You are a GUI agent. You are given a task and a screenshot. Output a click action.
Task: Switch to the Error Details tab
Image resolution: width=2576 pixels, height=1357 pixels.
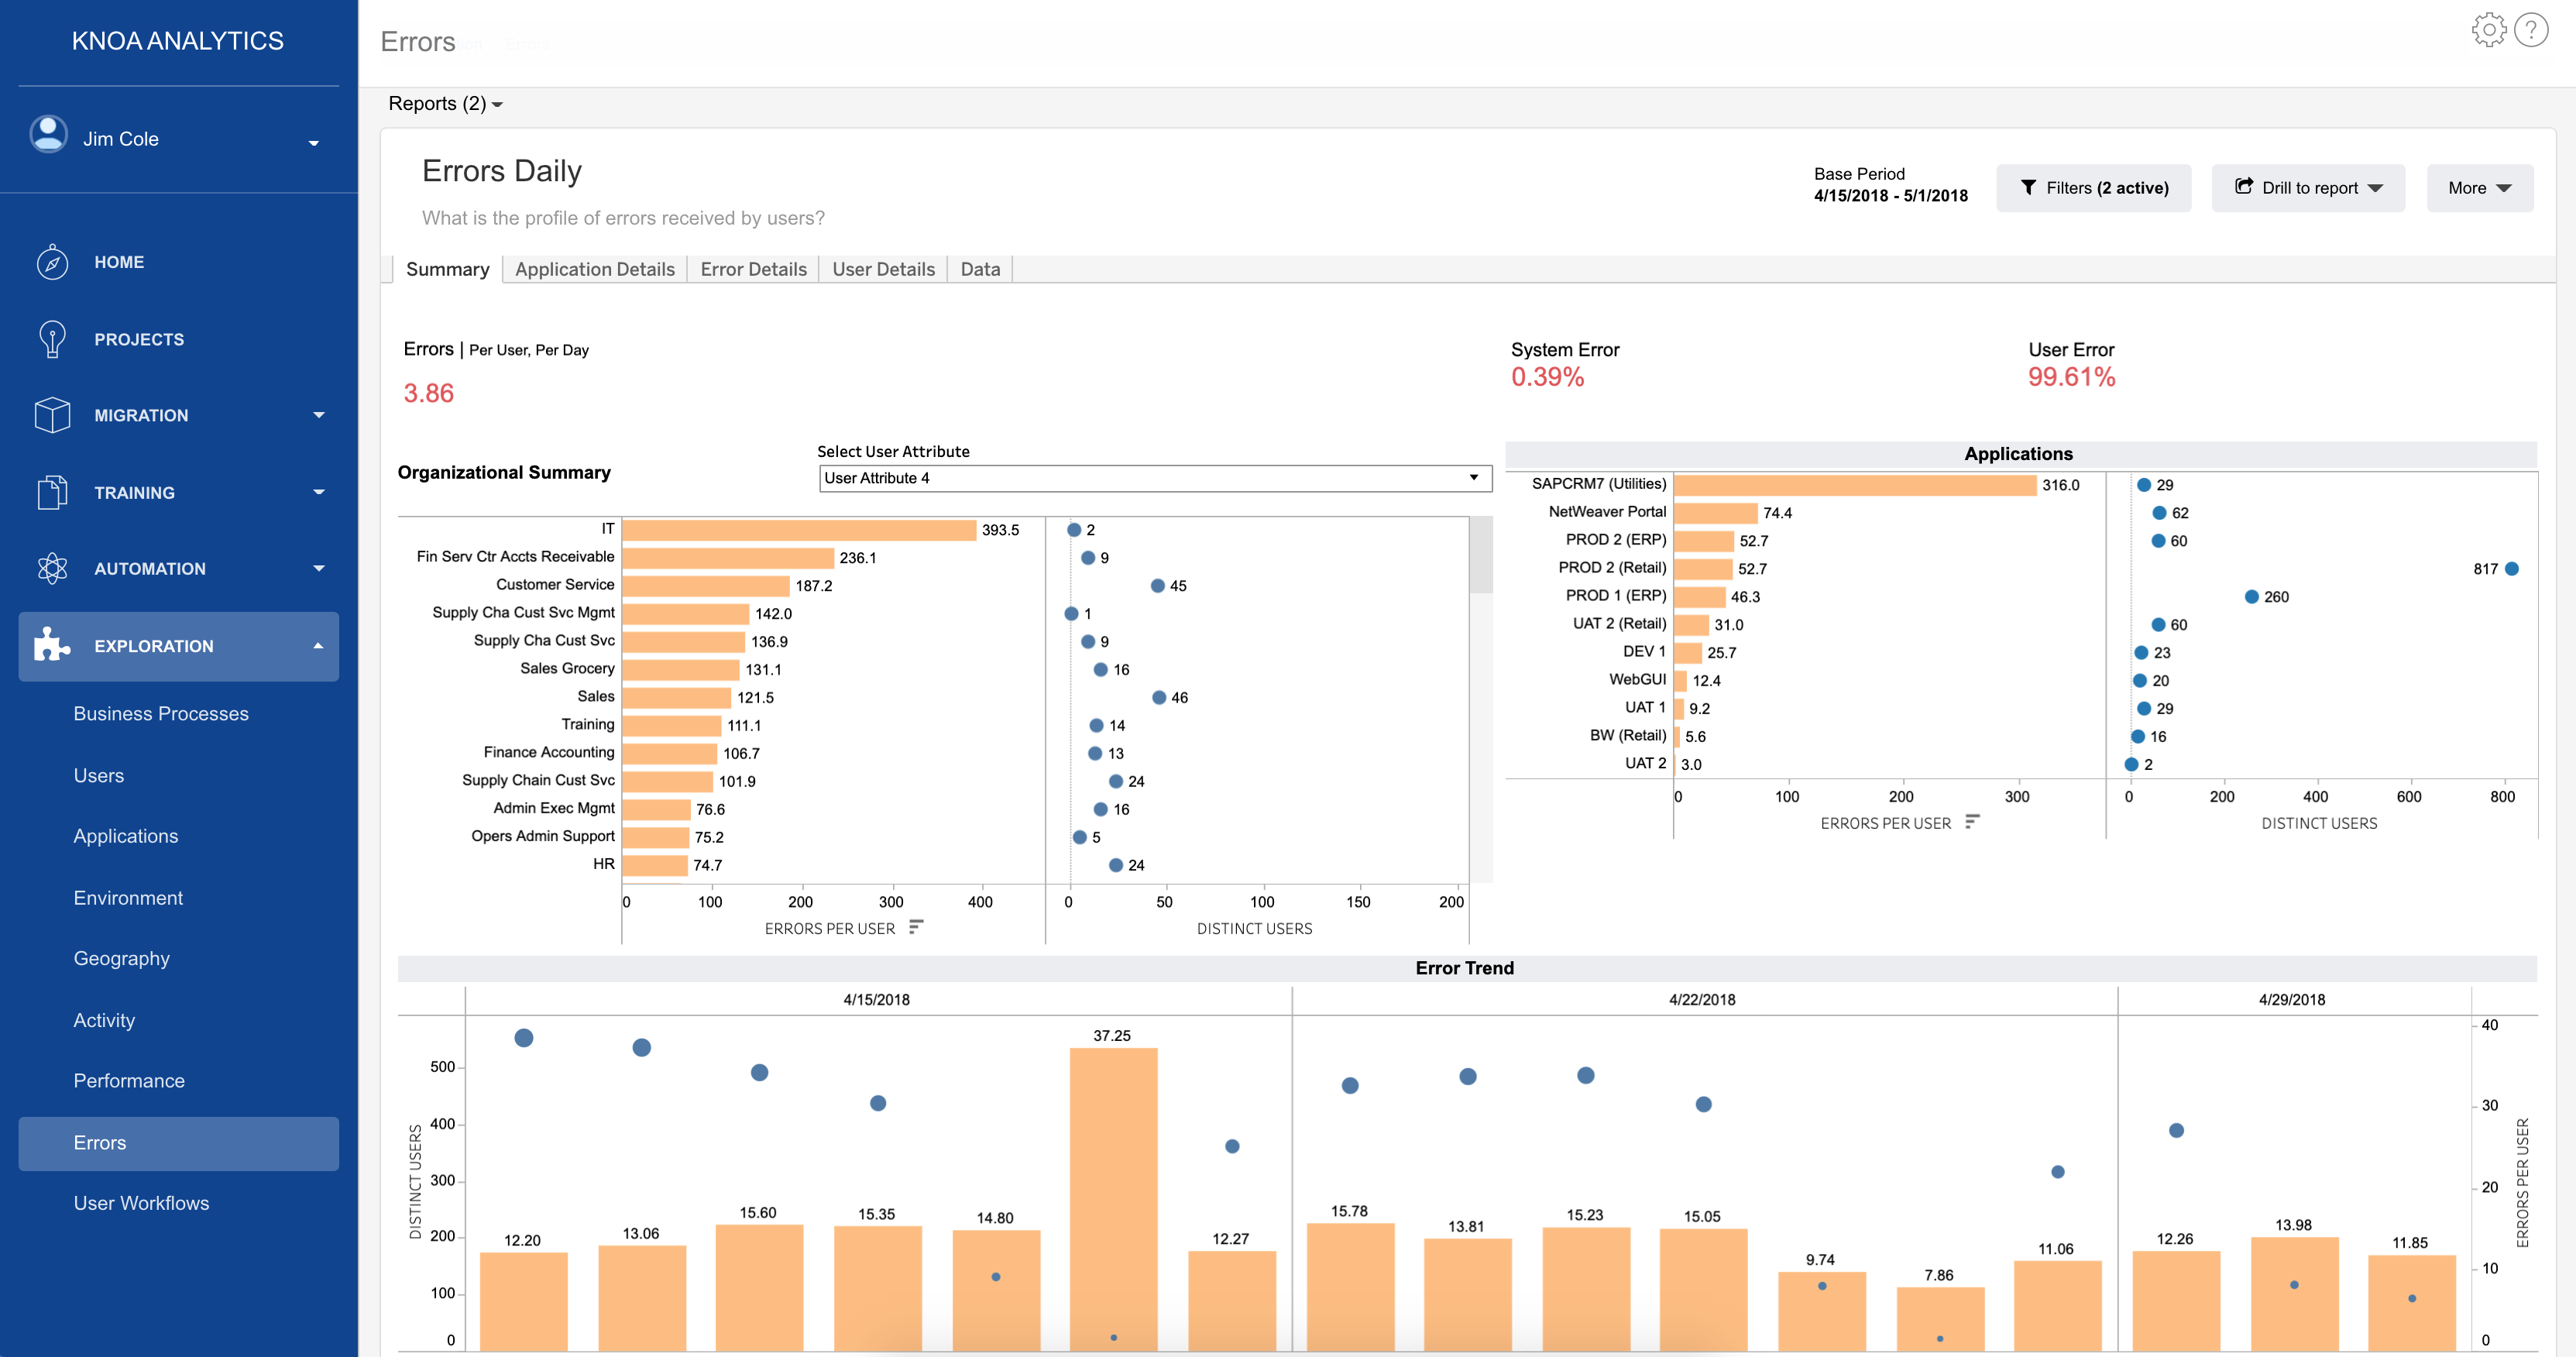tap(753, 269)
